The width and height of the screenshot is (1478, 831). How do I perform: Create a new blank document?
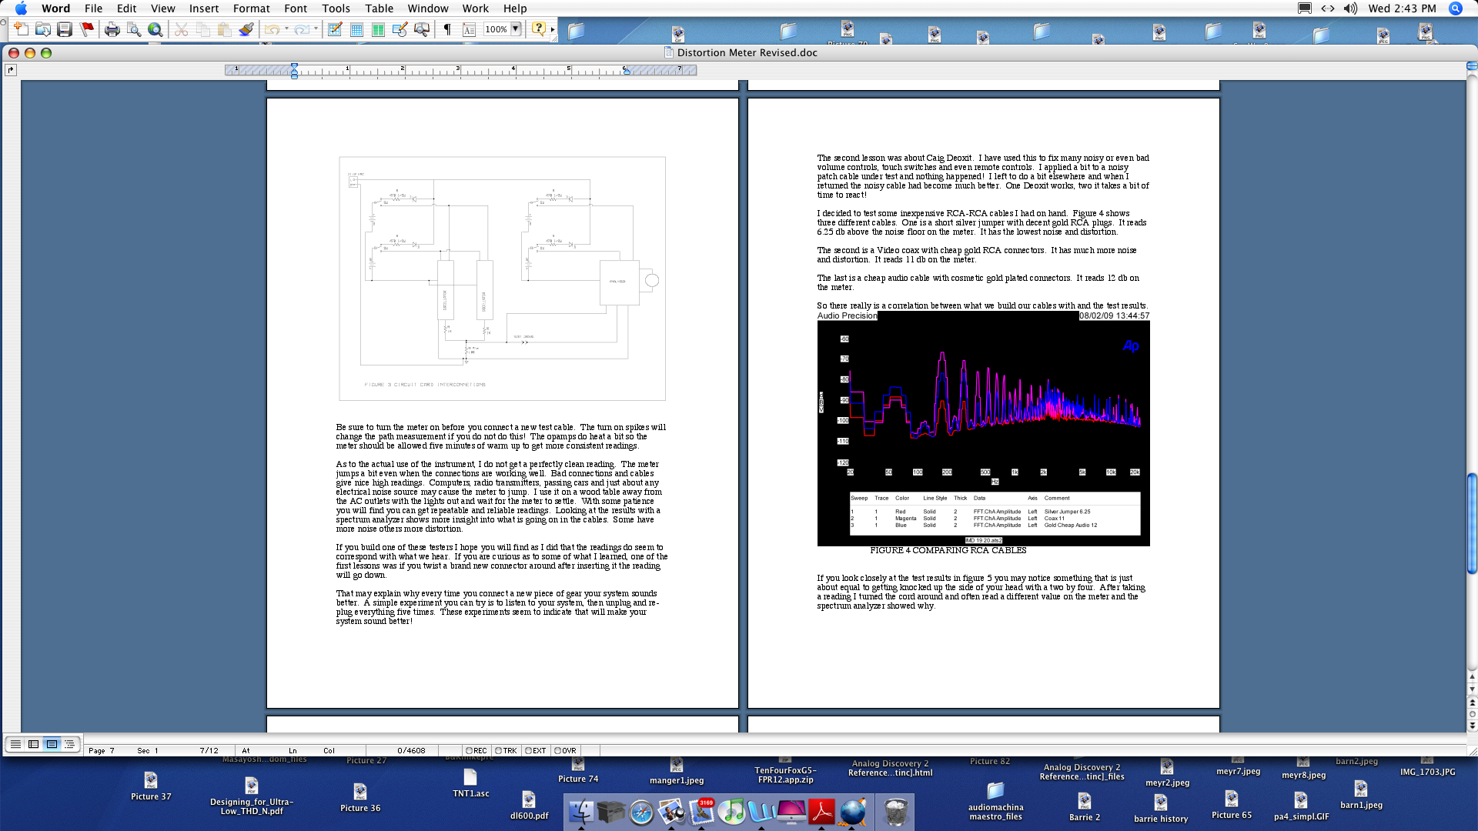click(21, 29)
